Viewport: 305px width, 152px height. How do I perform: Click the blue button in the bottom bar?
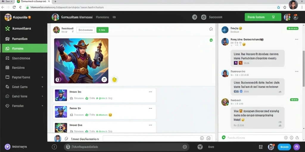click(x=284, y=147)
